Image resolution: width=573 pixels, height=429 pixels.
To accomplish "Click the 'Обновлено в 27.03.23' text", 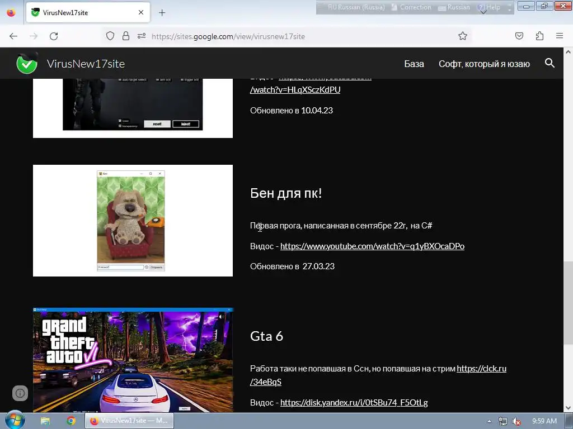I will [292, 266].
